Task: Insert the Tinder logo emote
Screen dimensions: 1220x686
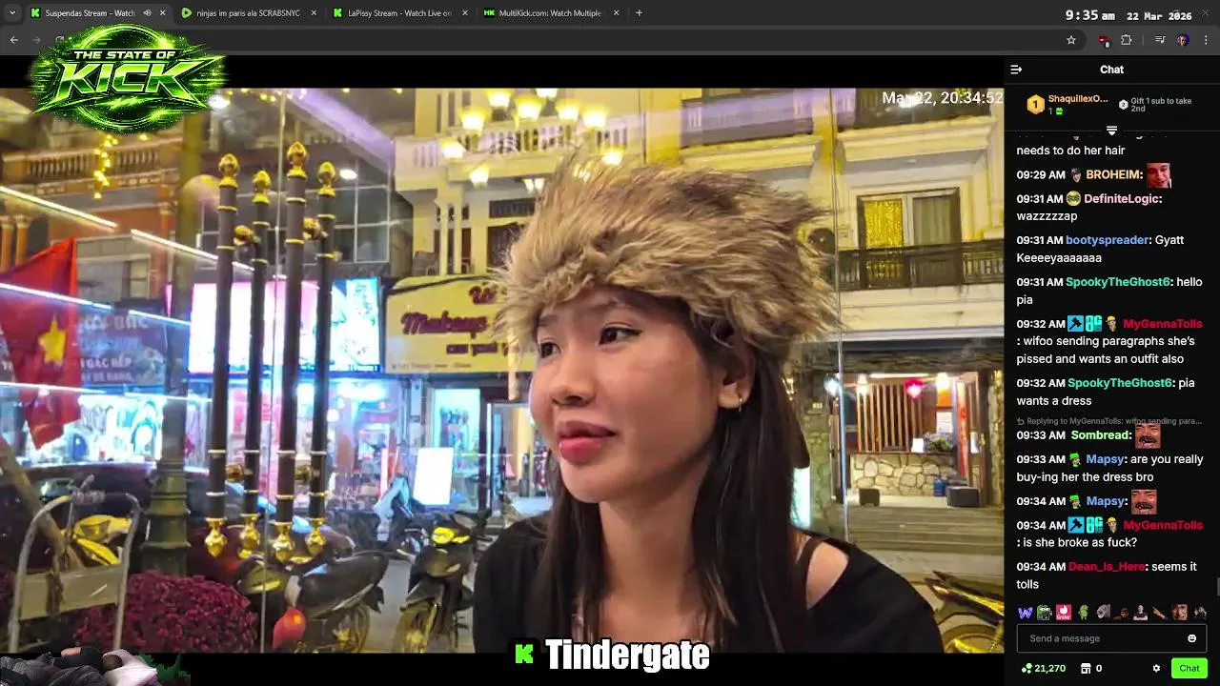Action: pyautogui.click(x=1064, y=613)
